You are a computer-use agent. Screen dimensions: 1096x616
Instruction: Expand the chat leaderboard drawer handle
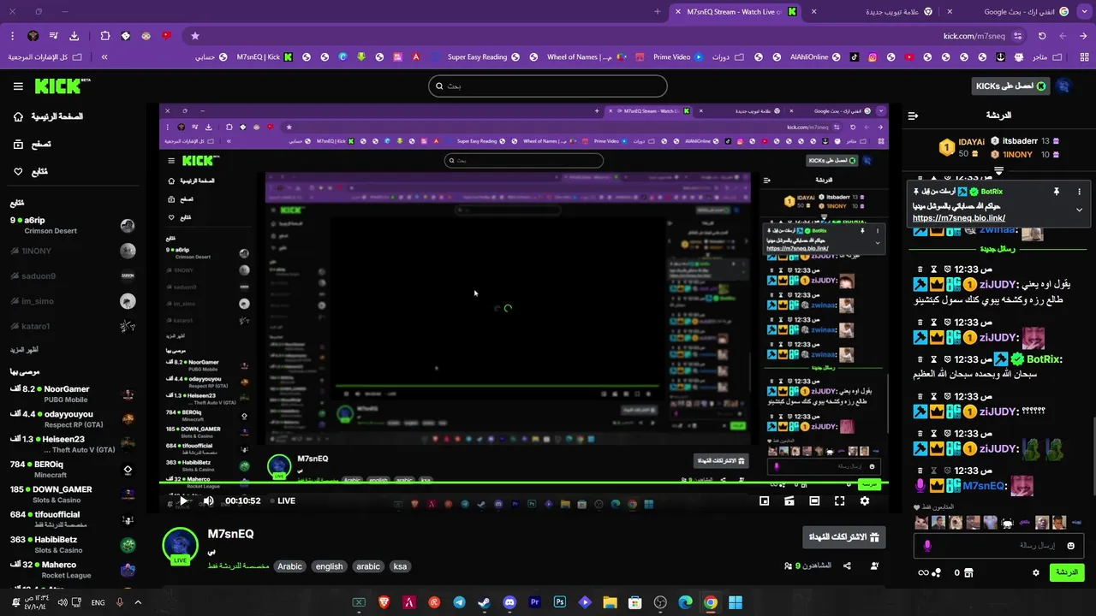point(998,171)
